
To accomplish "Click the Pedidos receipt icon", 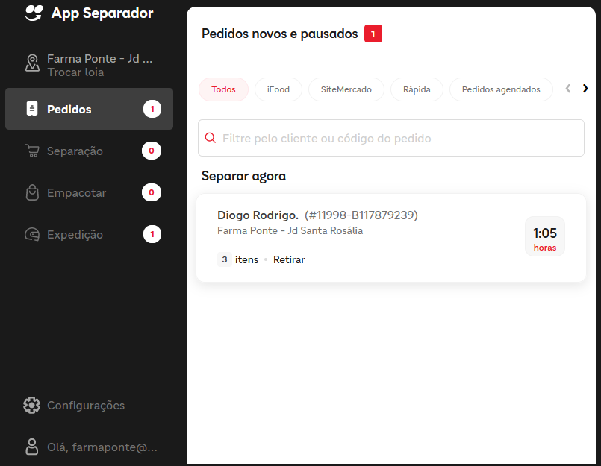I will pyautogui.click(x=31, y=109).
